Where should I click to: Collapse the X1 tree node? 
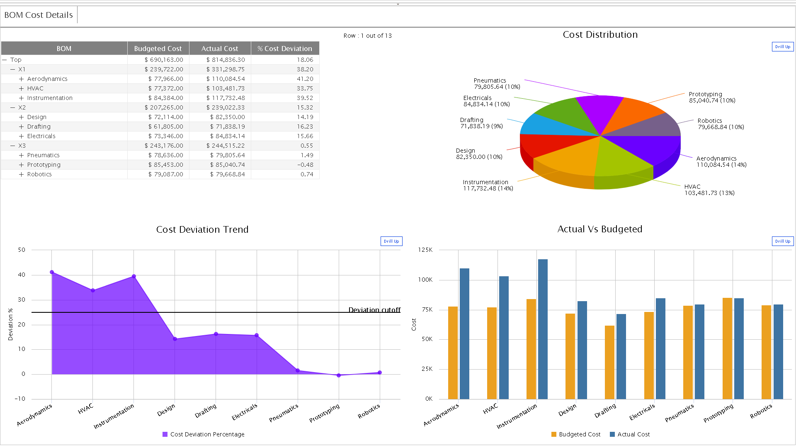click(13, 69)
